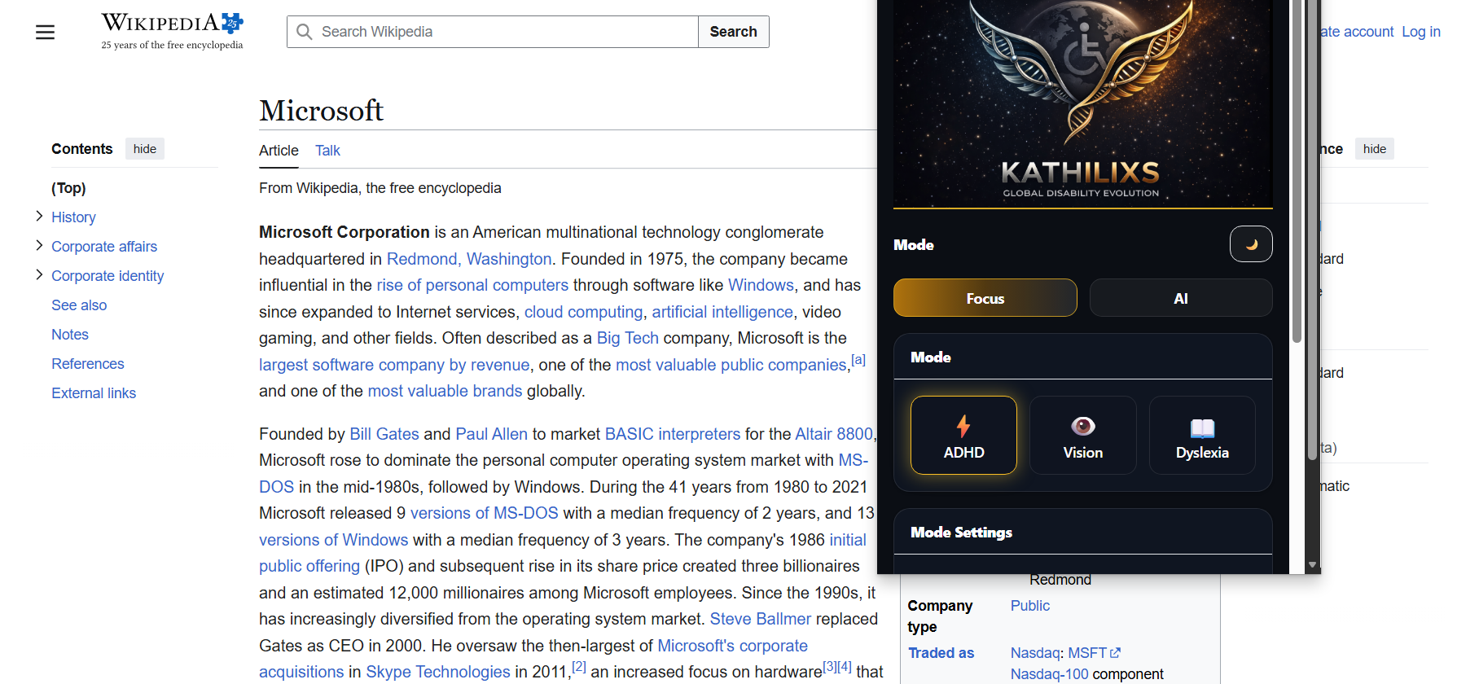Open External links contents entry

click(94, 393)
